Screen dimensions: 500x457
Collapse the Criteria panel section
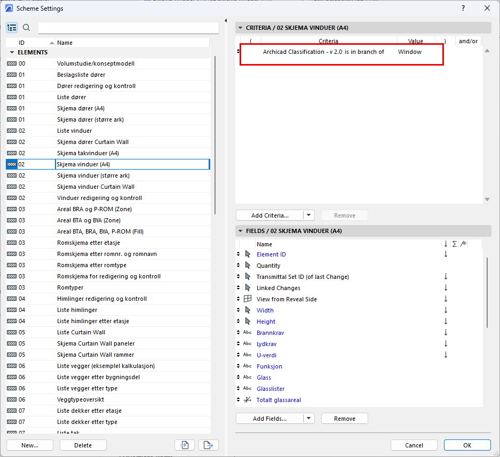pos(240,28)
